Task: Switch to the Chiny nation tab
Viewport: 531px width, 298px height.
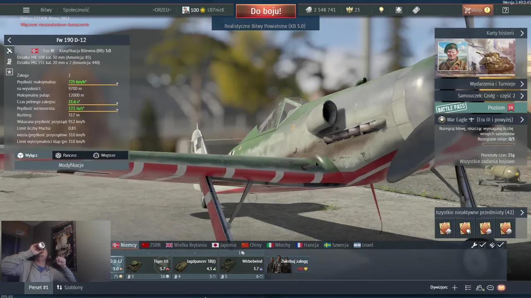Action: 252,245
